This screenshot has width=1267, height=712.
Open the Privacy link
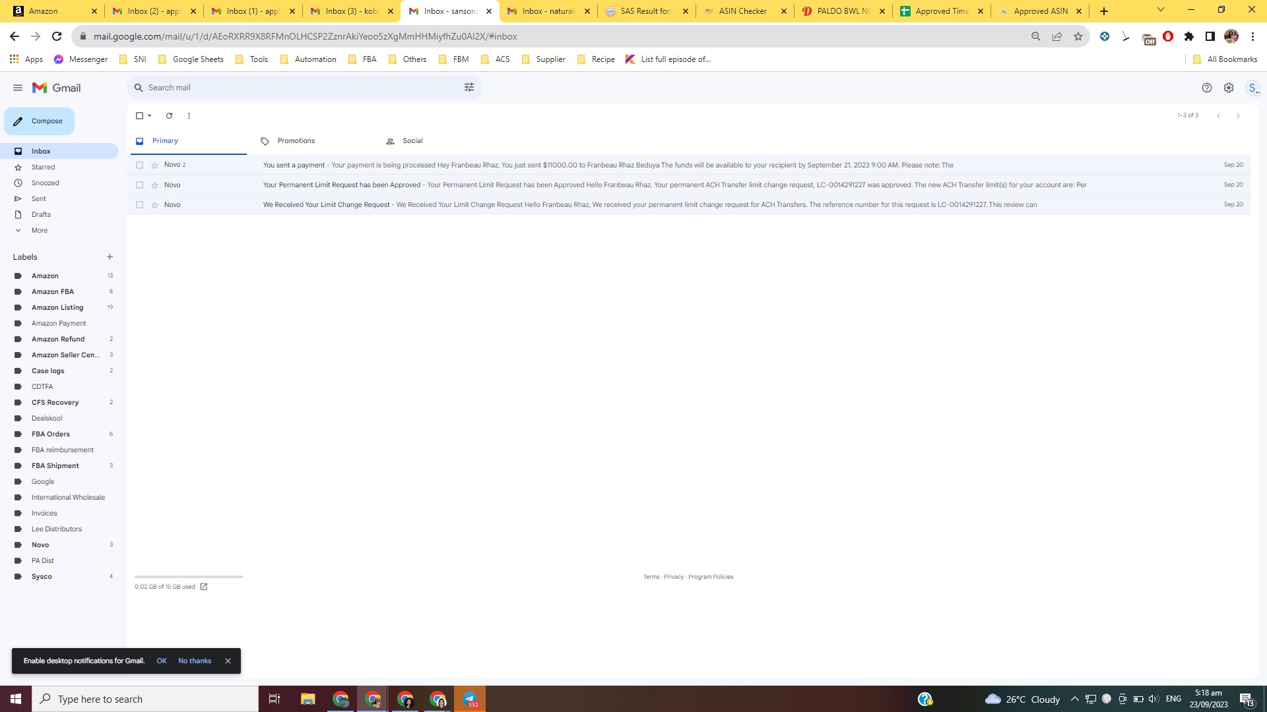click(674, 577)
